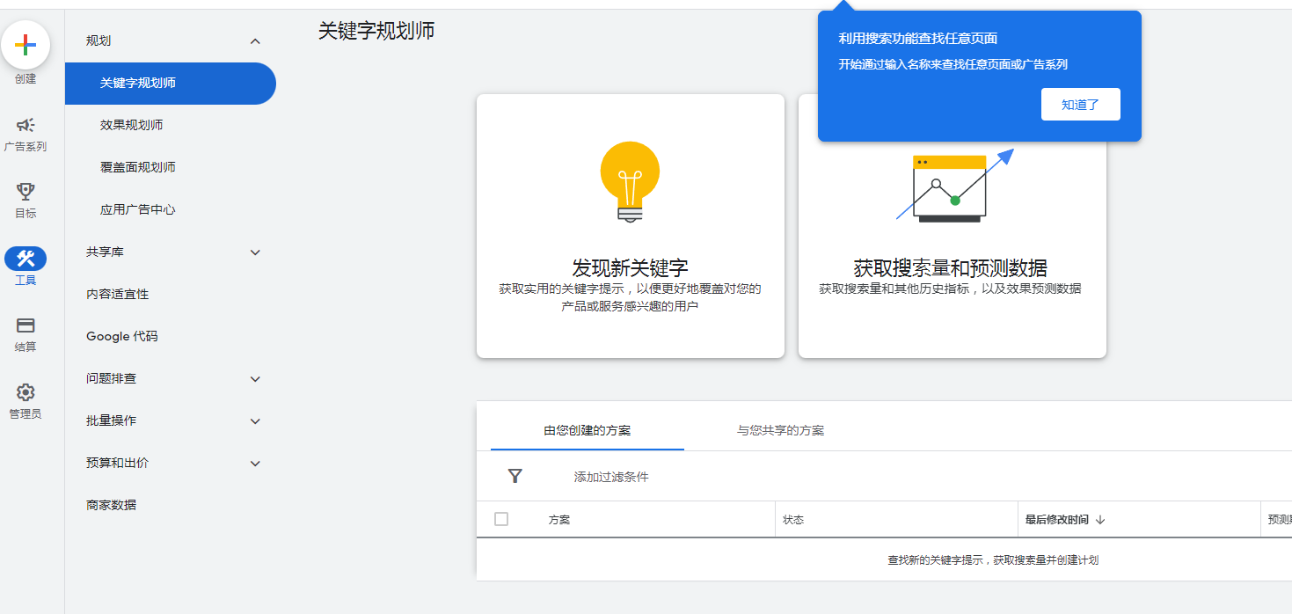
Task: Tick the select-all checkbox in table header
Action: click(x=501, y=519)
